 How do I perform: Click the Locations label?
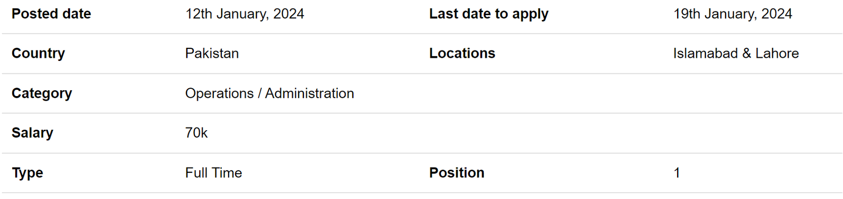point(462,54)
